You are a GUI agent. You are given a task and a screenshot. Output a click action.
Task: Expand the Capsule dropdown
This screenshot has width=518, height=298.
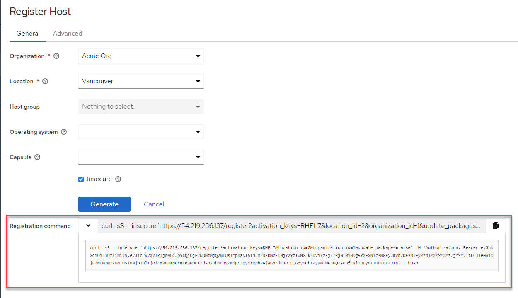(x=141, y=157)
